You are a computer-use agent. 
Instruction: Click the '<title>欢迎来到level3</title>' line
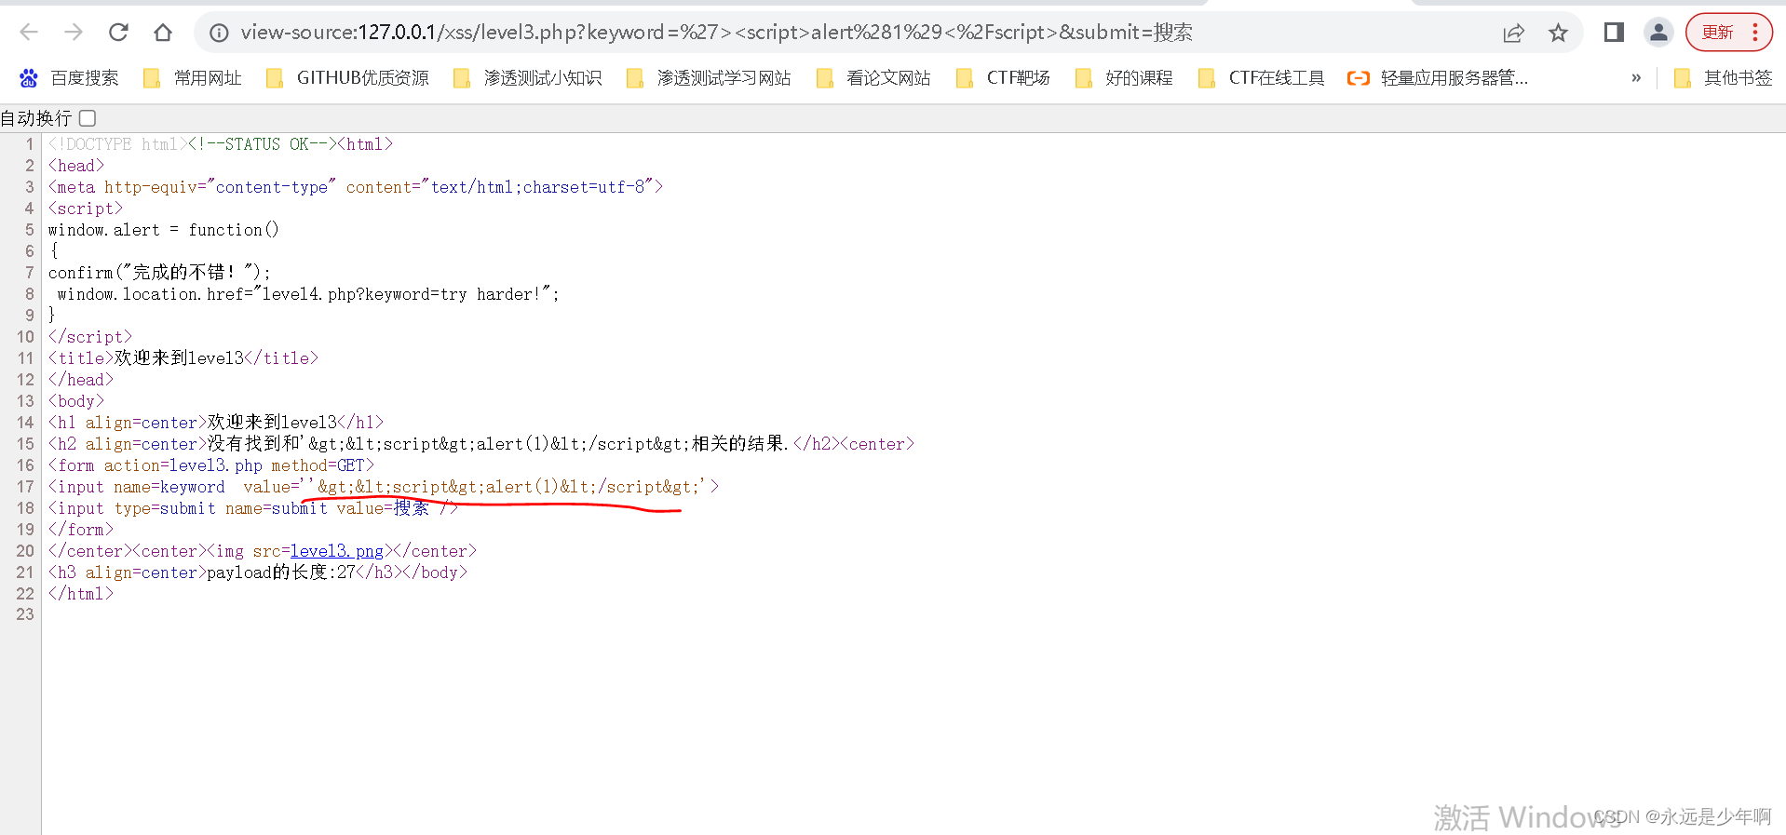(183, 358)
